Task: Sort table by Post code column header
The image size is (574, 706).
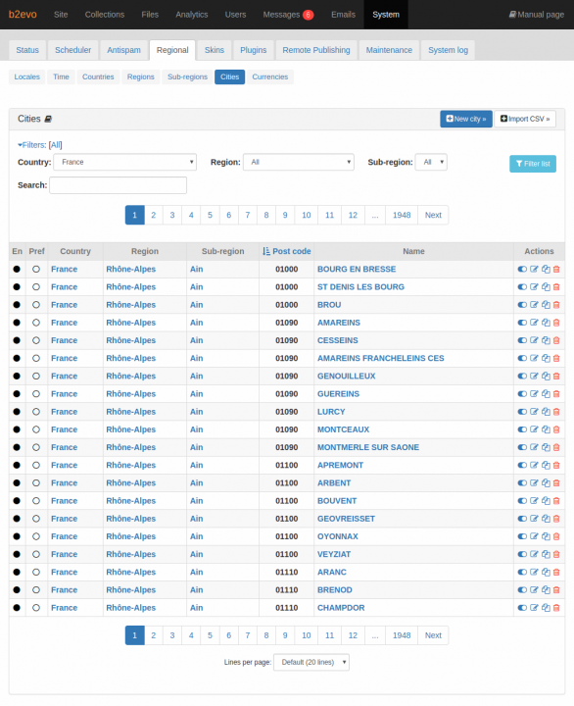Action: 287,251
